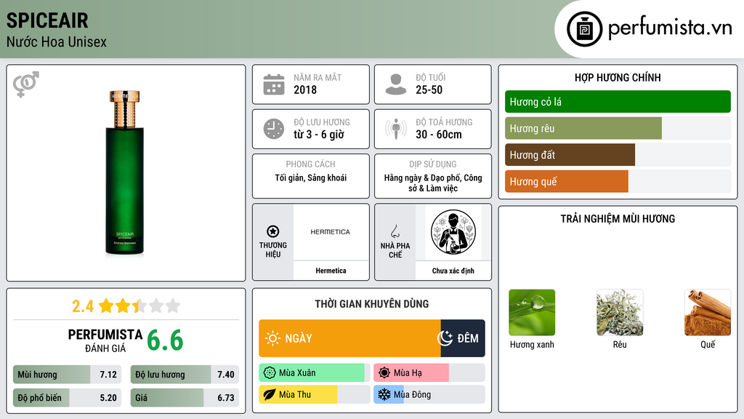The height and width of the screenshot is (419, 744).
Task: Click the Phong cách label
Action: pos(311,164)
